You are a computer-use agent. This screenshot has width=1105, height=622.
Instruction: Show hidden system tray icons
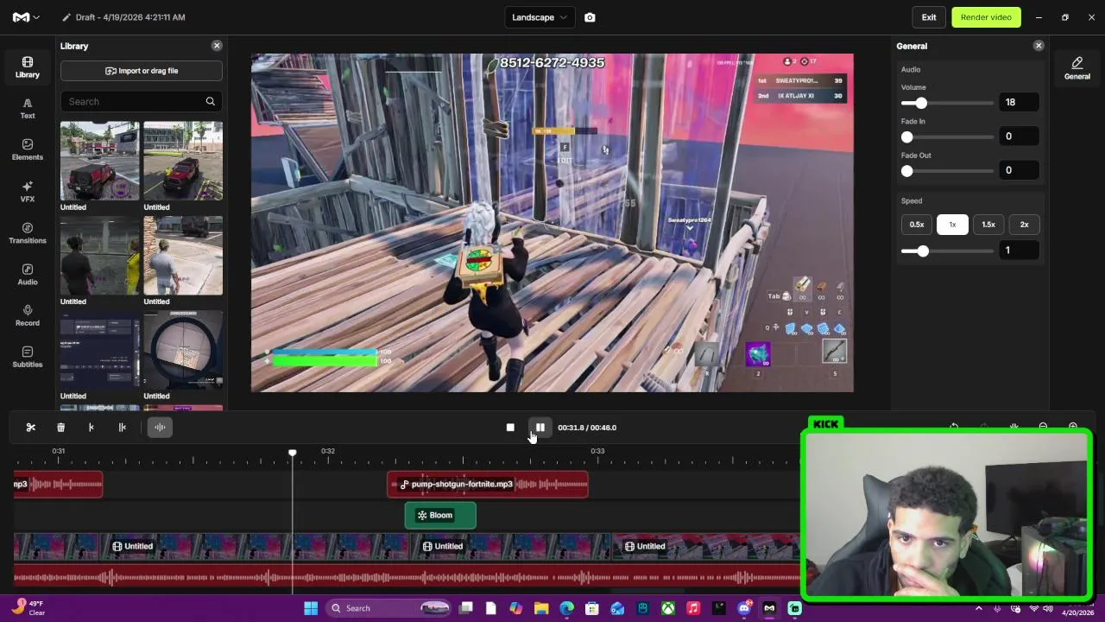[x=979, y=608]
